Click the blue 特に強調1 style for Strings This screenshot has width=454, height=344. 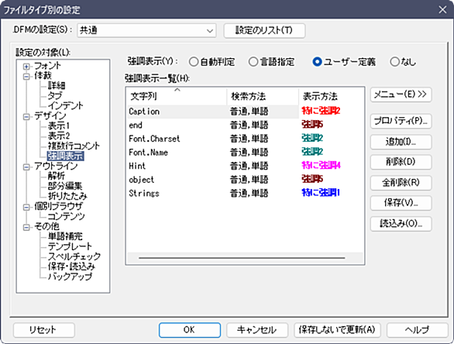click(x=321, y=193)
